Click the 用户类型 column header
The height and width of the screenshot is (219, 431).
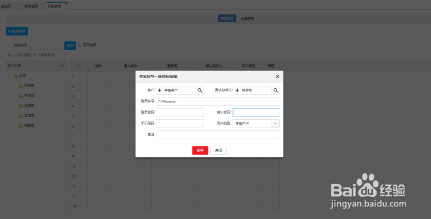(x=249, y=66)
